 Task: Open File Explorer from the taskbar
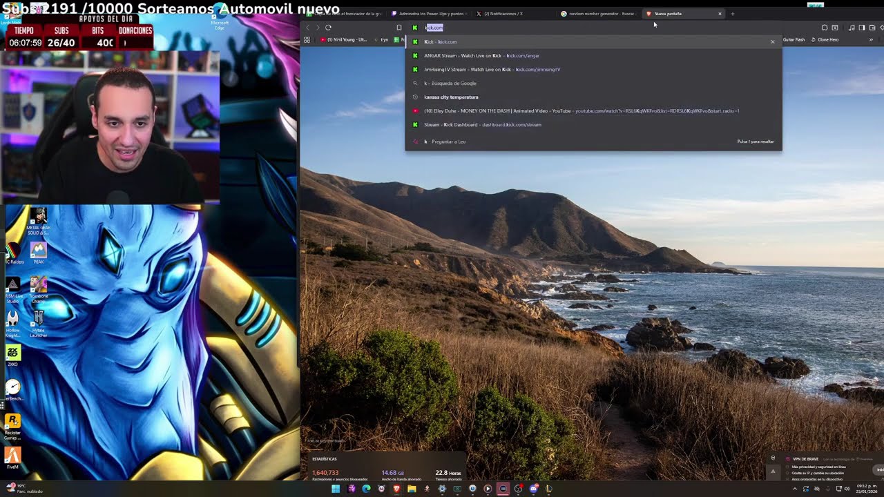(412, 489)
